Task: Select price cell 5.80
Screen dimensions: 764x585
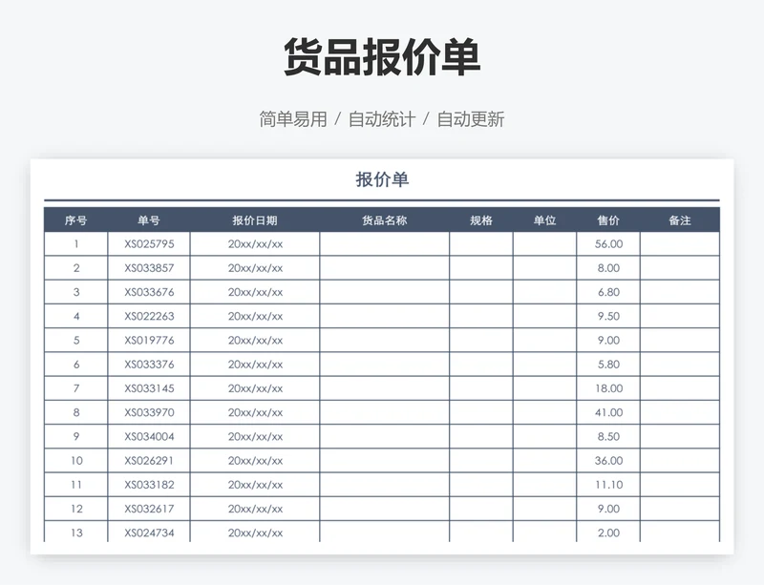Action: click(608, 365)
